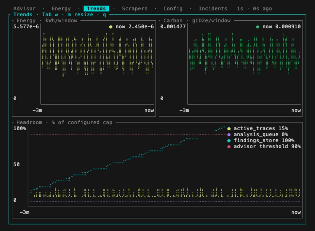Click the 'now 0.000910' carbon reading

[x=282, y=27]
